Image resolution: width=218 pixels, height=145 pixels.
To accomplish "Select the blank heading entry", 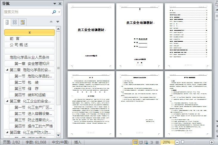I will (30, 51).
